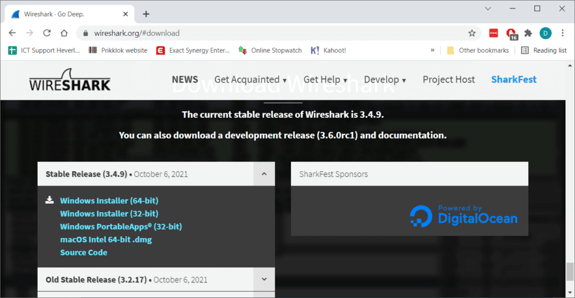Viewport: 575px width, 298px height.
Task: Click the SharkFest Sponsors header
Action: [409, 174]
